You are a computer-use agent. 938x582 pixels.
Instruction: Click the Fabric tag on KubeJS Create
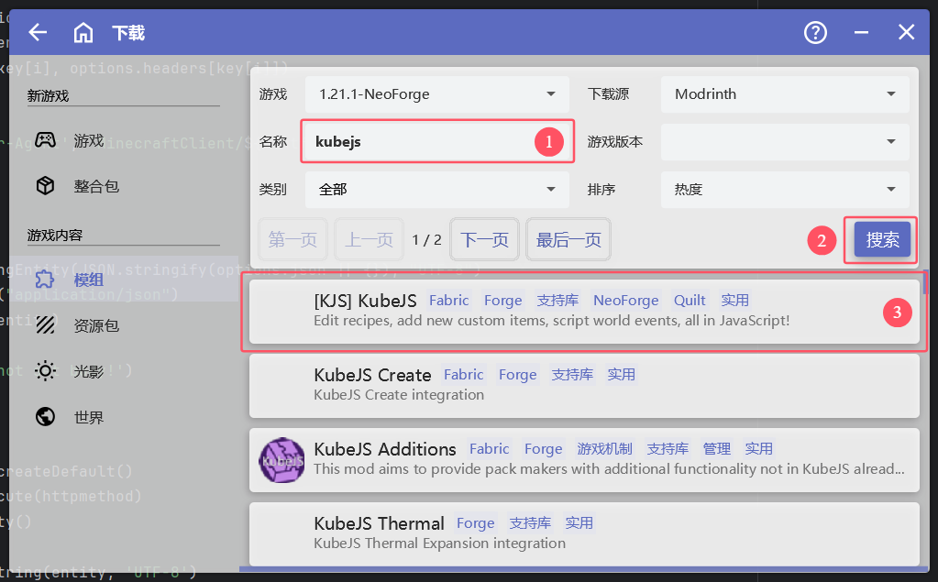tap(464, 375)
